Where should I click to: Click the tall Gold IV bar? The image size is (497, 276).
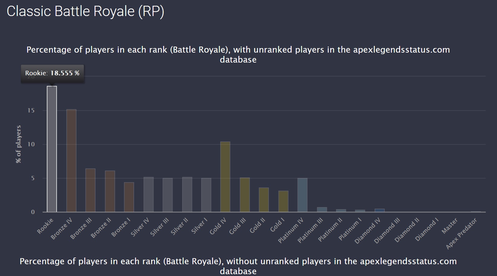(225, 177)
